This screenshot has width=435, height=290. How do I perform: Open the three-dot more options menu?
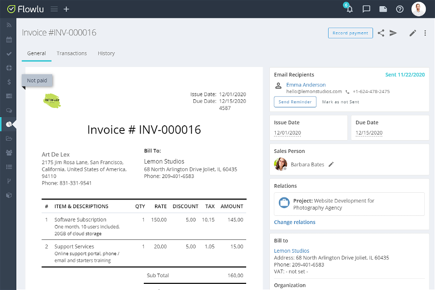click(425, 33)
